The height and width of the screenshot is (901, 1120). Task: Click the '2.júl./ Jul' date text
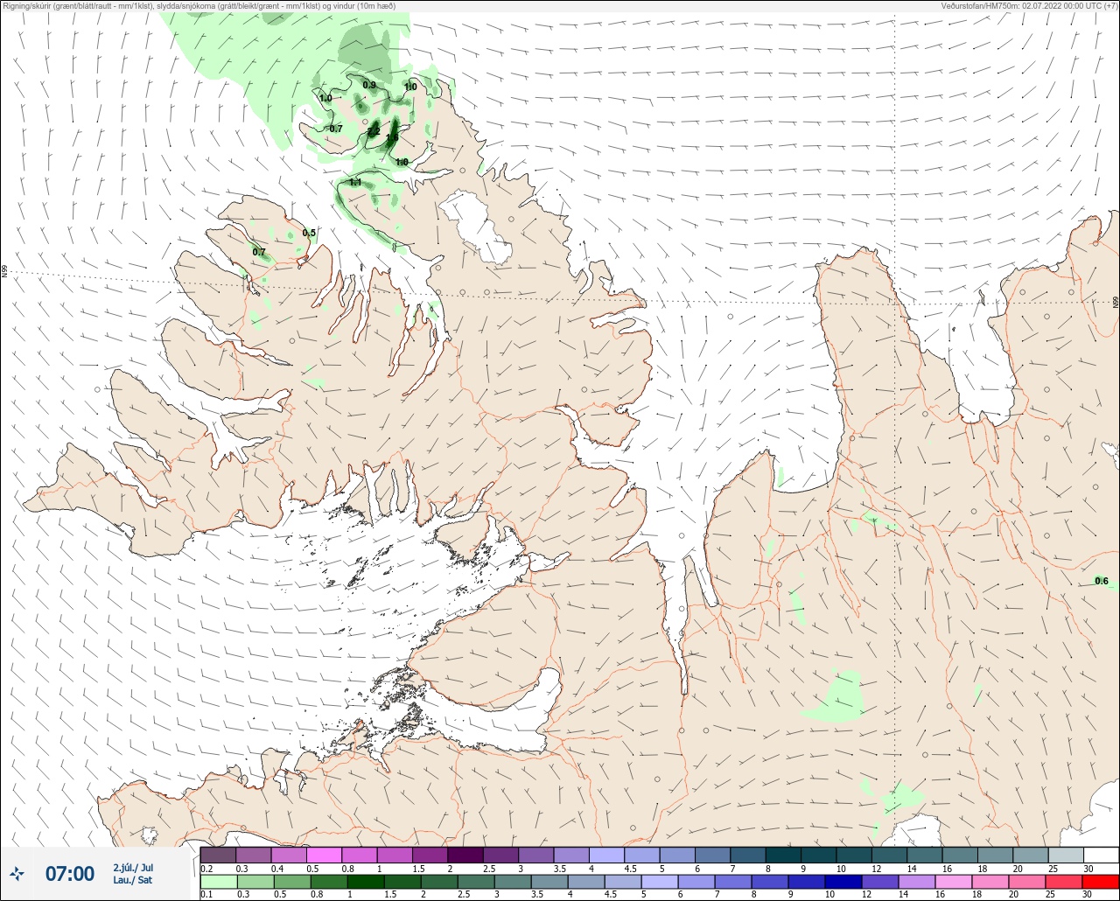pyautogui.click(x=133, y=868)
